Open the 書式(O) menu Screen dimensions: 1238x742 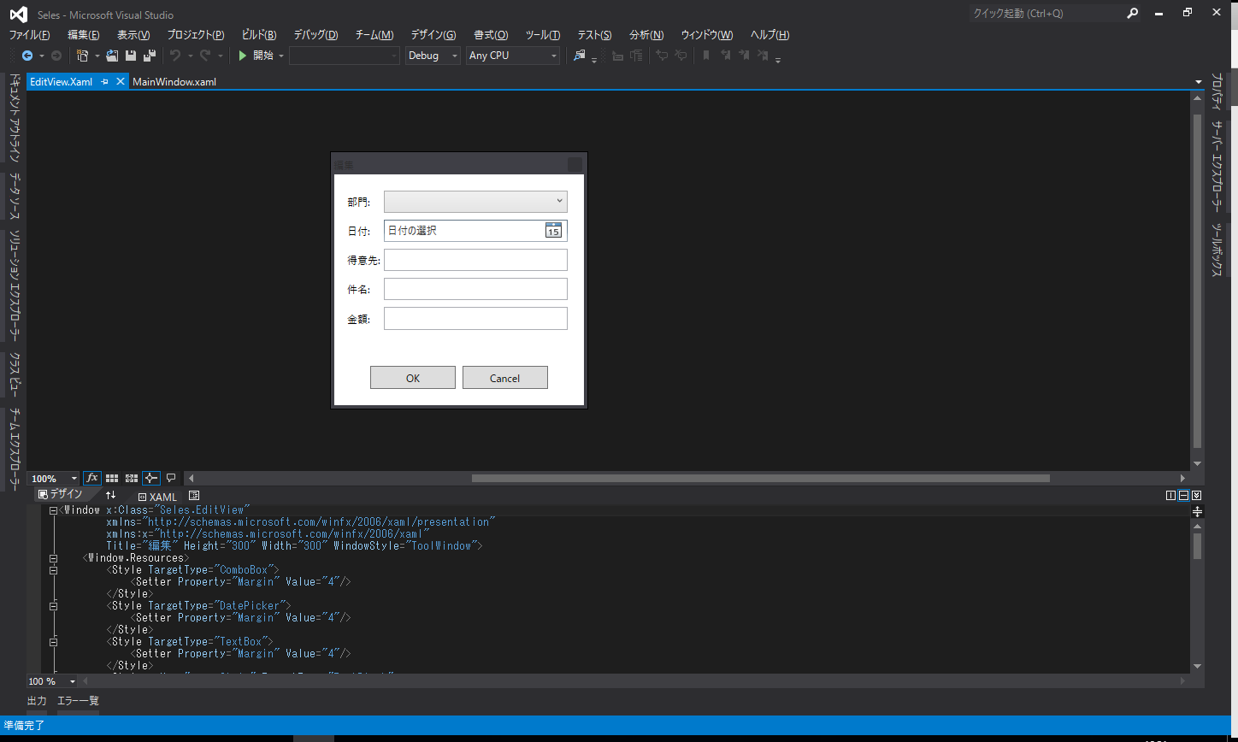491,35
